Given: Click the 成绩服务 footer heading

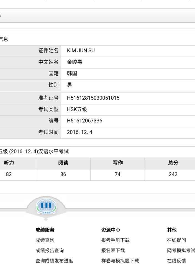Looking at the screenshot, I should (45, 230).
